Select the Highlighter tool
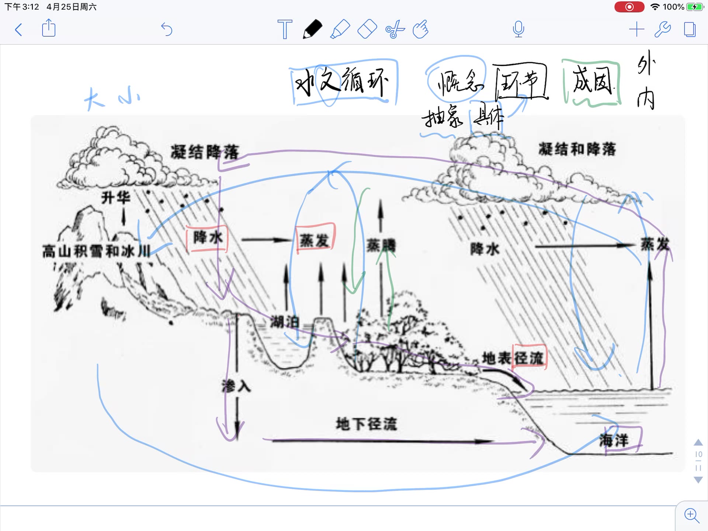This screenshot has width=708, height=531. pyautogui.click(x=340, y=29)
